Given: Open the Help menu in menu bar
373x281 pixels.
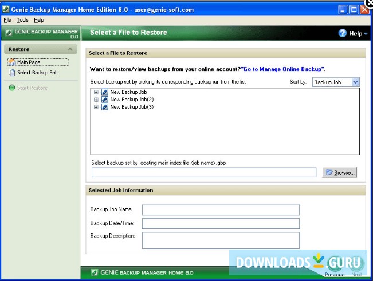Looking at the screenshot, I should (x=39, y=20).
